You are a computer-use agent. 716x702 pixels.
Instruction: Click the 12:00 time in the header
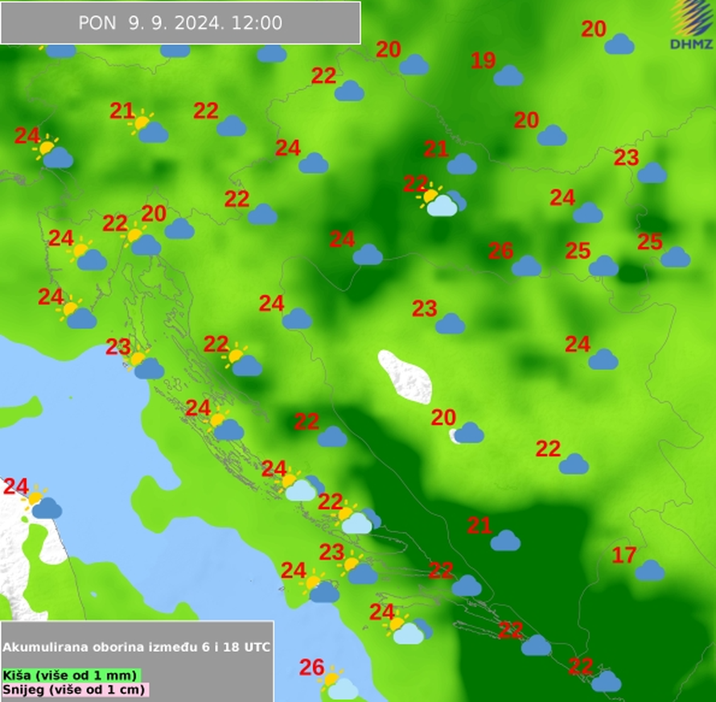click(x=255, y=23)
